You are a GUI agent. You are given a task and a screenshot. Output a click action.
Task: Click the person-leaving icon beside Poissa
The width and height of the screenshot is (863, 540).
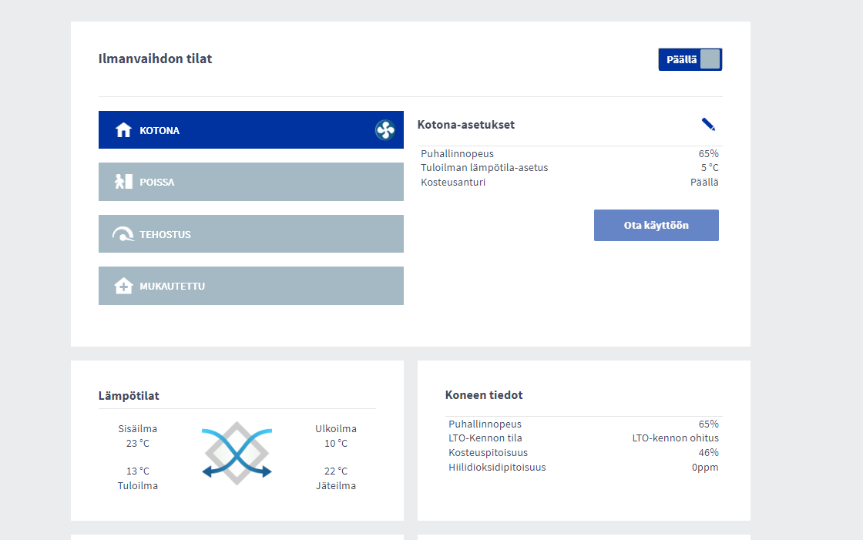[123, 182]
